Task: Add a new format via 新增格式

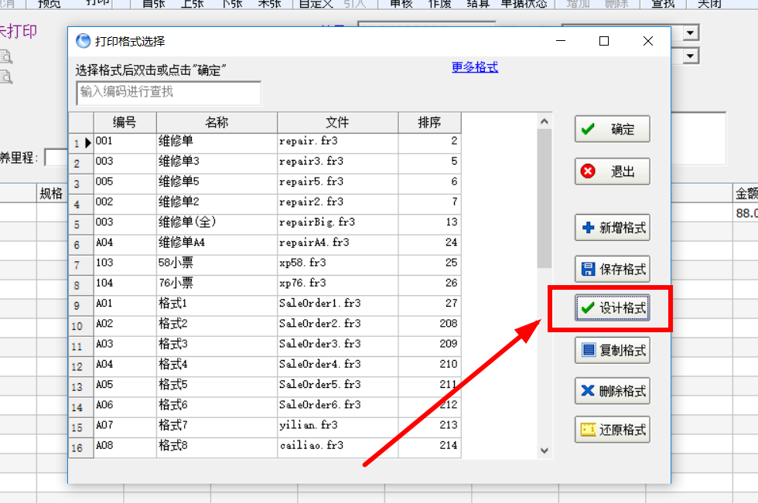Action: point(612,227)
